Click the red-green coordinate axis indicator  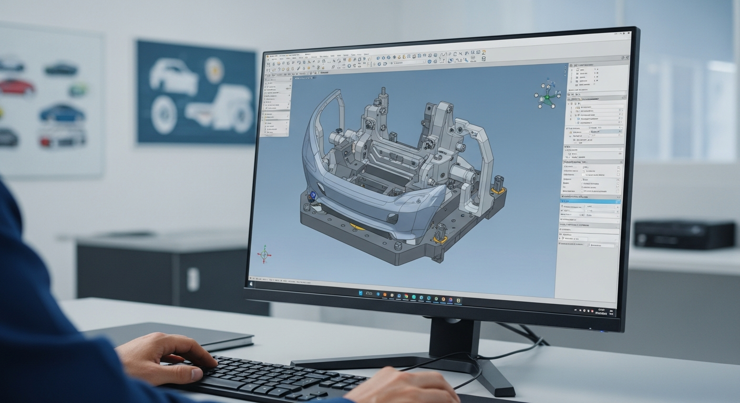264,254
